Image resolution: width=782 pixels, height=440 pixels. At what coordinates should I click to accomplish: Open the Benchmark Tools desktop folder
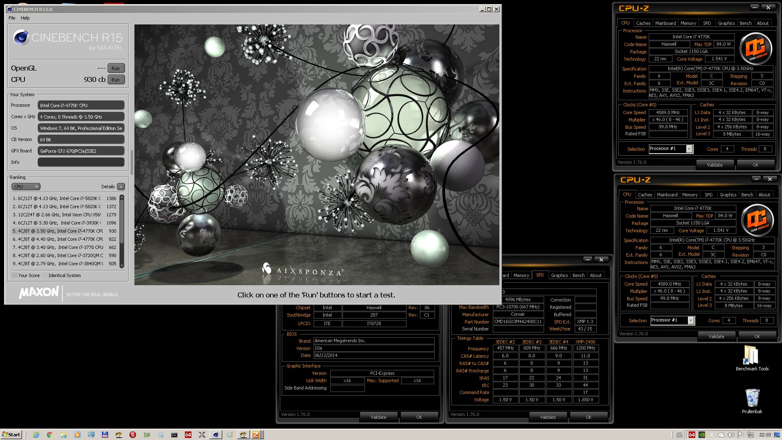[752, 359]
